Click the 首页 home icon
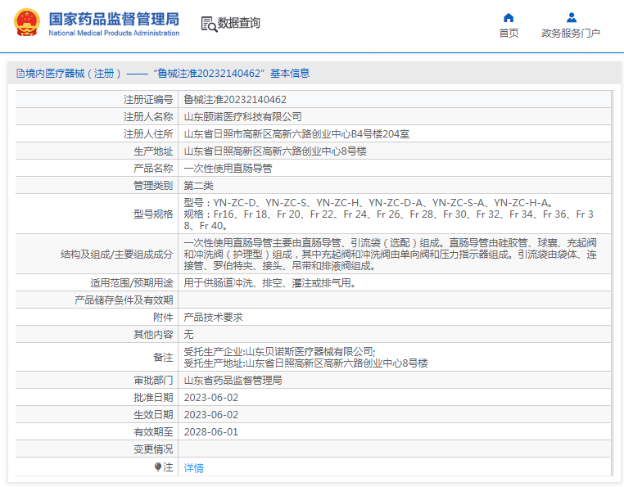Image resolution: width=624 pixels, height=487 pixels. pyautogui.click(x=509, y=17)
